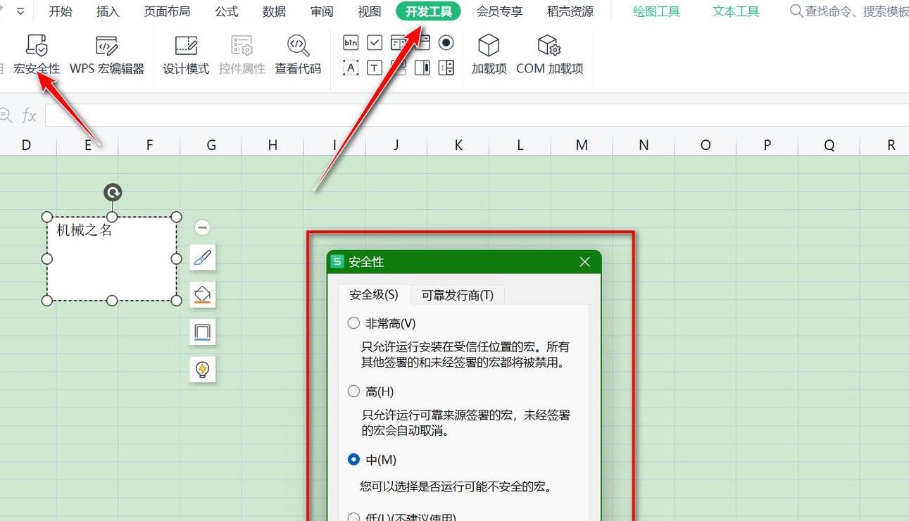Open the 审阅 ribbon tab
This screenshot has height=521, width=909.
pyautogui.click(x=322, y=11)
